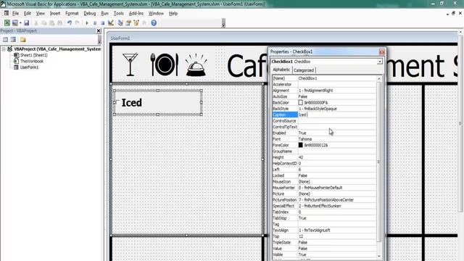Click View Code icon in Project panel
This screenshot has height=261, width=464.
(5, 39)
